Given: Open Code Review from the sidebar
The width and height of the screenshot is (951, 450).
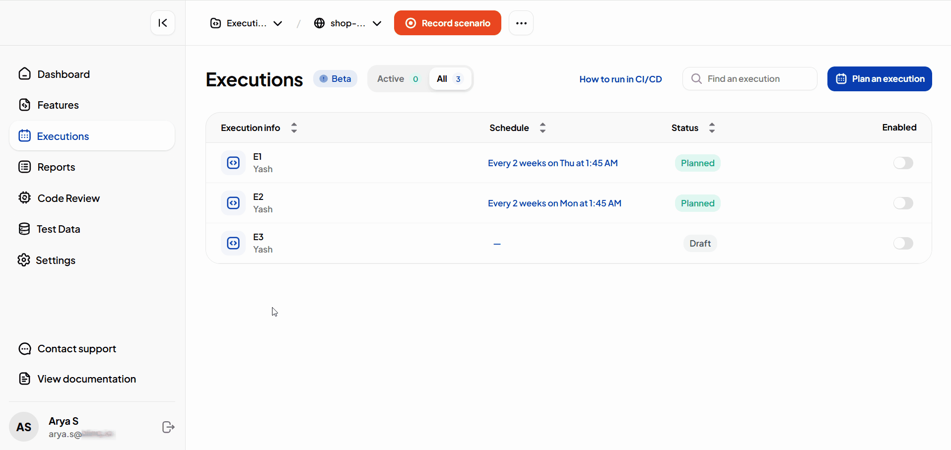Looking at the screenshot, I should 68,198.
